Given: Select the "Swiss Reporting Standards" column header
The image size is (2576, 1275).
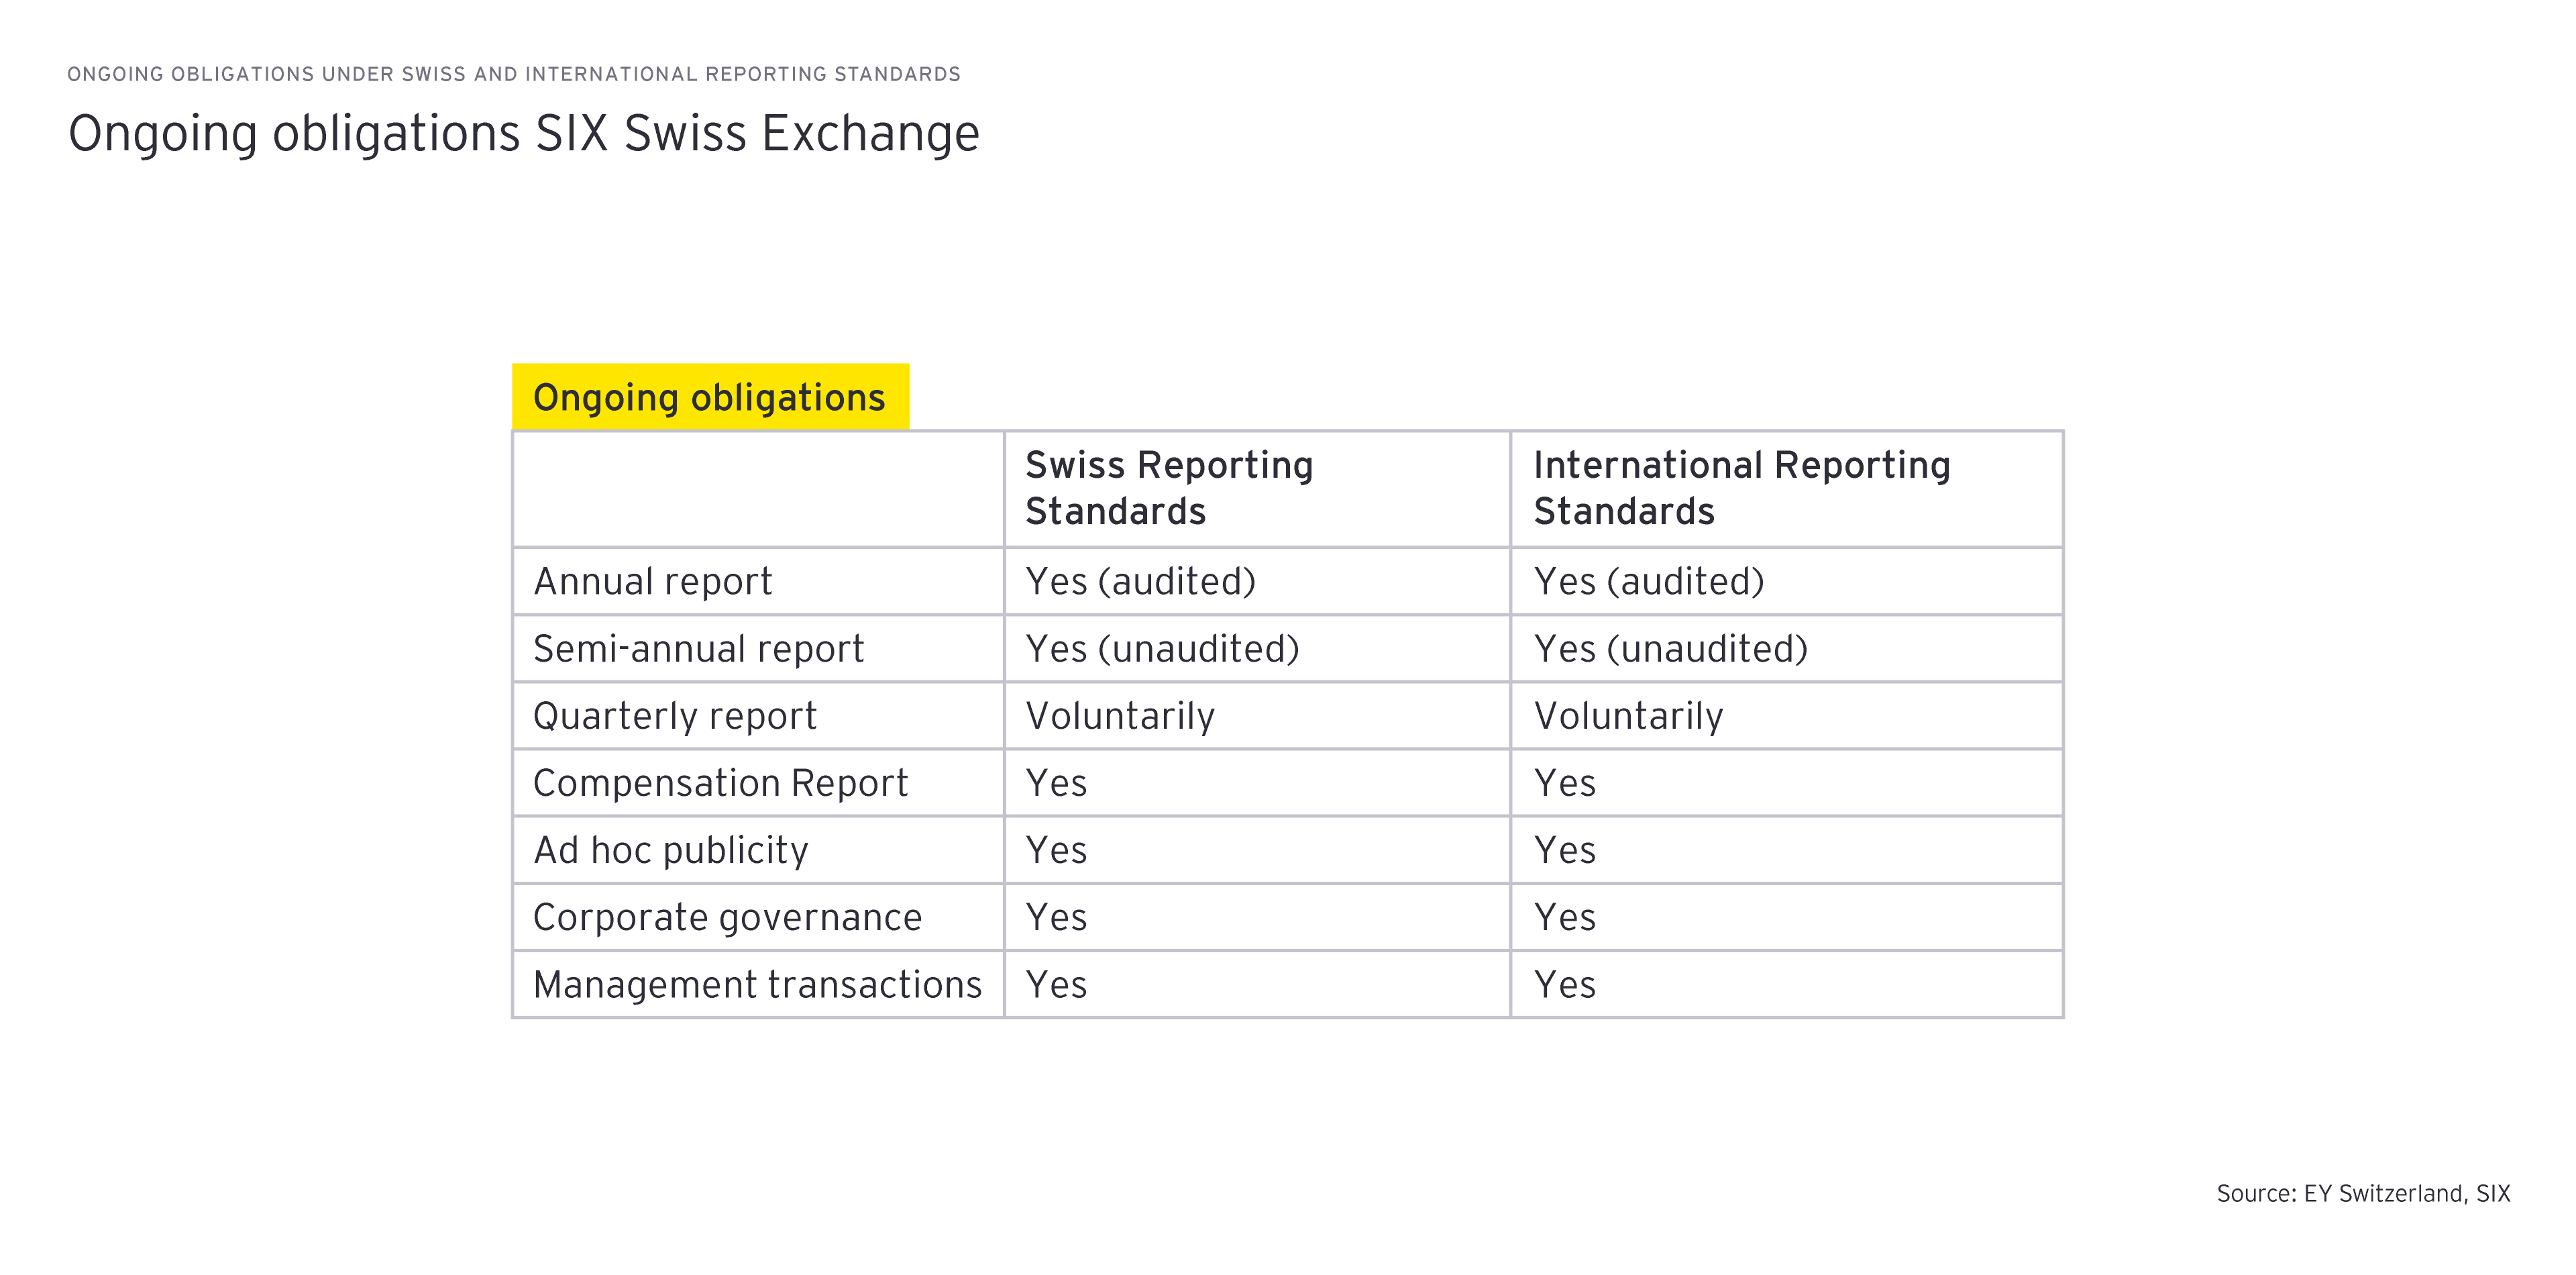Looking at the screenshot, I should tap(1168, 488).
